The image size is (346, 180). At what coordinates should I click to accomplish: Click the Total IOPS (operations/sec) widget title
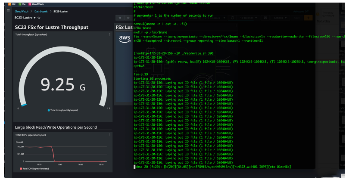tap(31, 135)
